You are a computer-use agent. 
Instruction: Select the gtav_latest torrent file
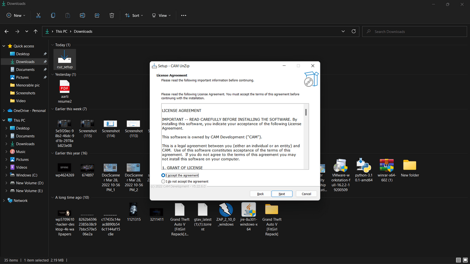click(x=203, y=217)
